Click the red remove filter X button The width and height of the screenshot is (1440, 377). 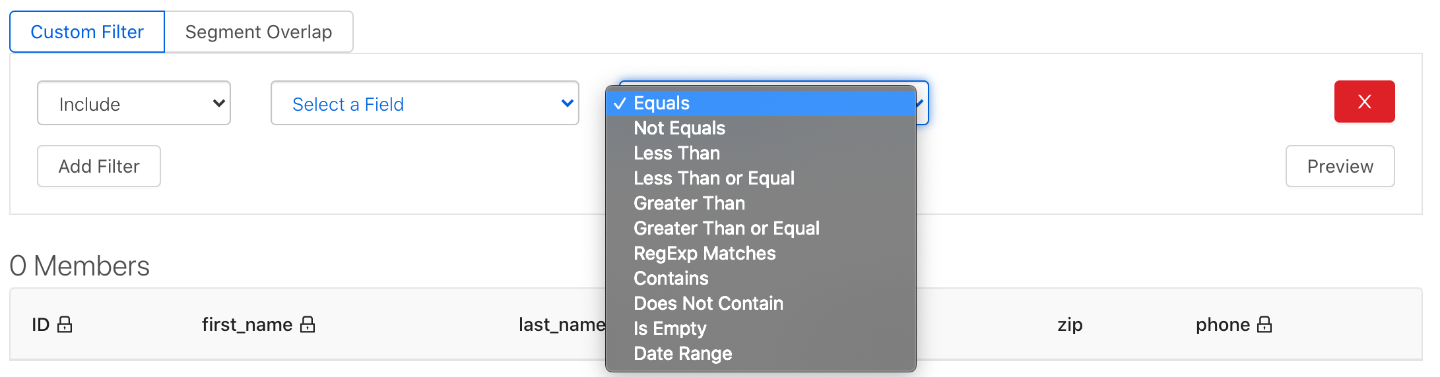pyautogui.click(x=1364, y=101)
